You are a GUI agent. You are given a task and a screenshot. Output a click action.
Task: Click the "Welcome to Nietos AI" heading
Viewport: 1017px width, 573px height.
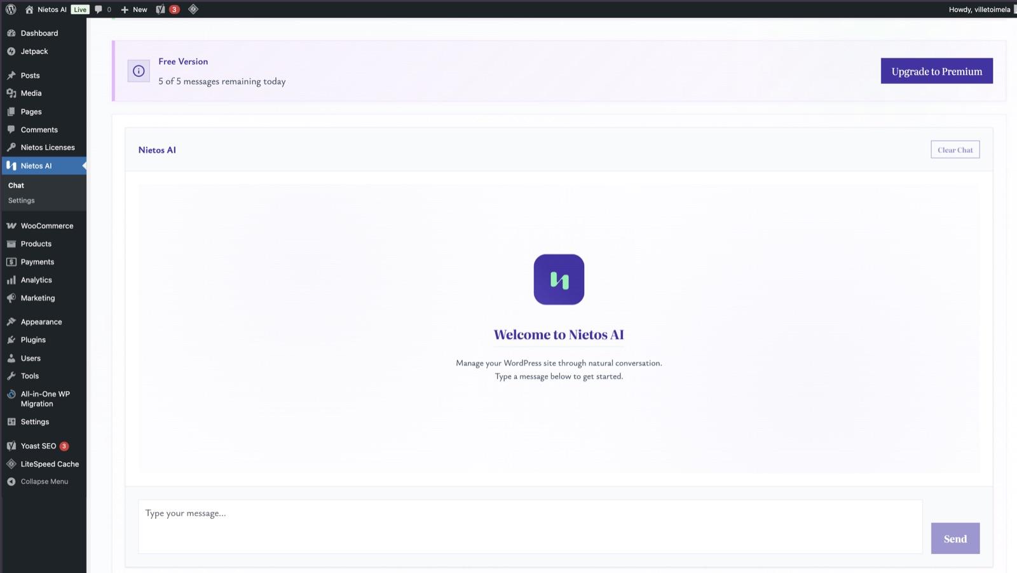click(x=559, y=335)
